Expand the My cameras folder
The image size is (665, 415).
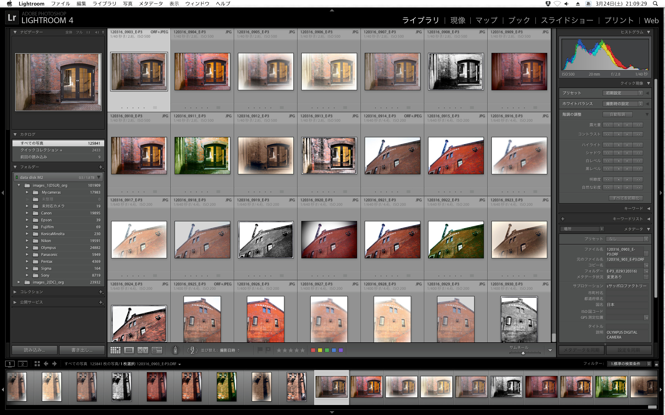point(27,192)
